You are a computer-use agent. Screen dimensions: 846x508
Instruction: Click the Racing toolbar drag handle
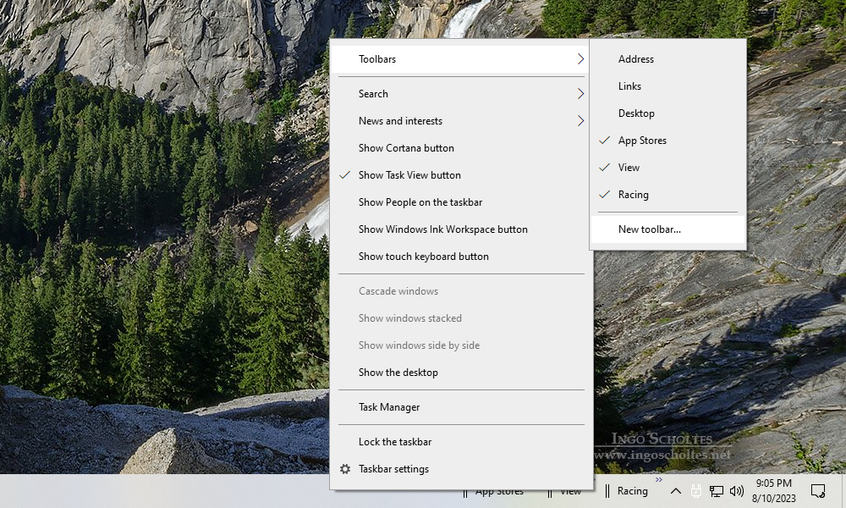(x=607, y=491)
